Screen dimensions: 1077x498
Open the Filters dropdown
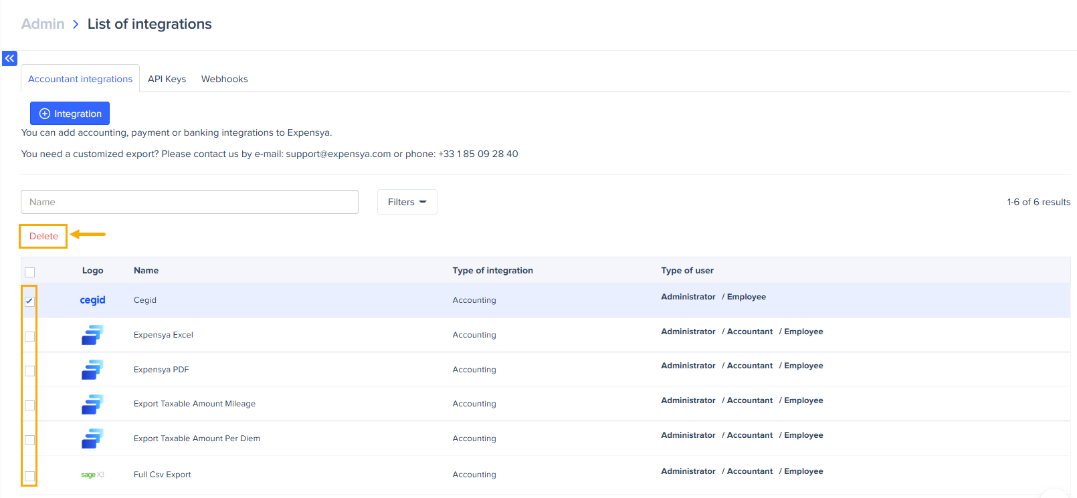pyautogui.click(x=407, y=202)
